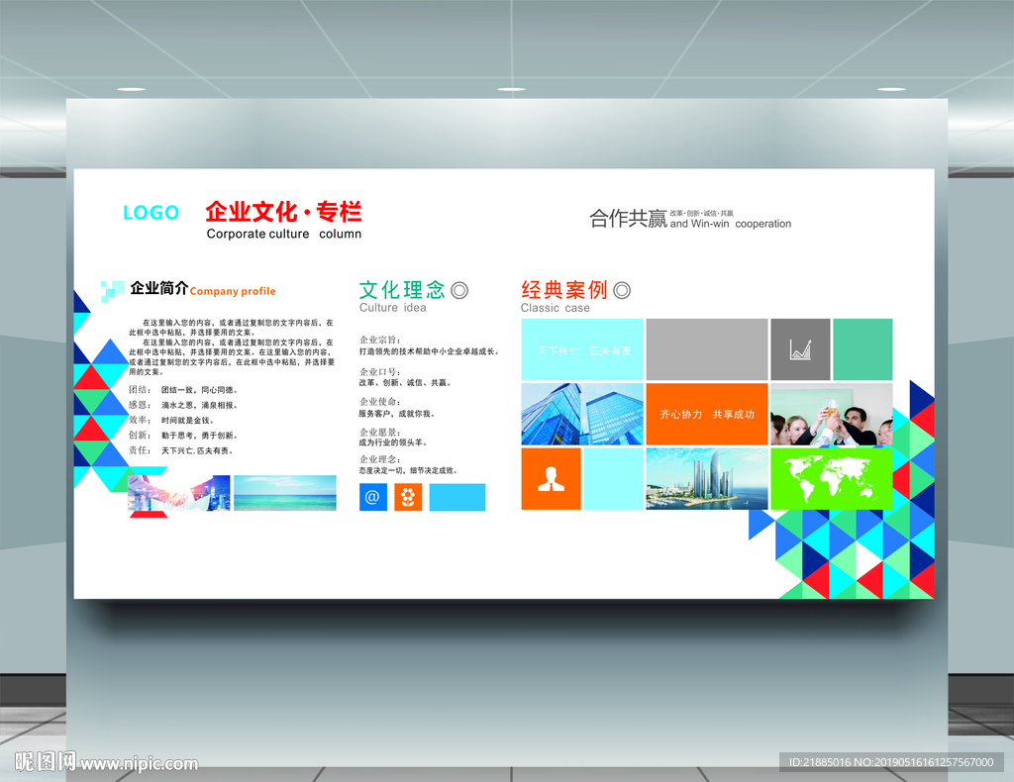Screen dimensions: 1014x782
Task: Click the blue @ email icon
Action: (371, 496)
